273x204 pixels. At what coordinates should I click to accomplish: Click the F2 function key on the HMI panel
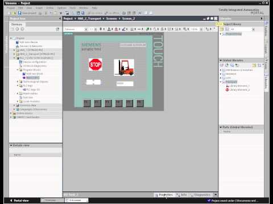pos(98,103)
